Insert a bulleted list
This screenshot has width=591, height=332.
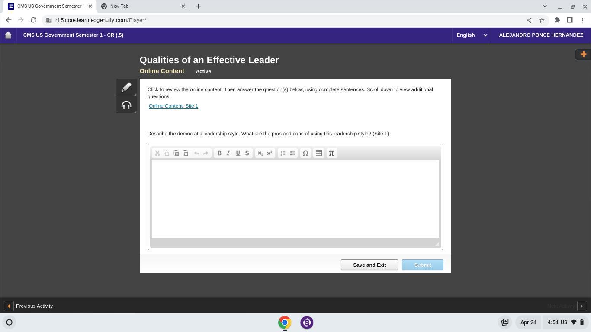[x=292, y=153]
